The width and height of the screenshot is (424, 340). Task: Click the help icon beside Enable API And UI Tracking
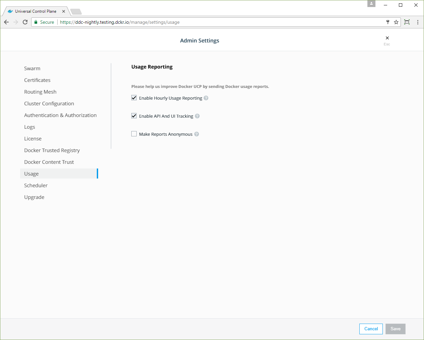[x=197, y=116]
